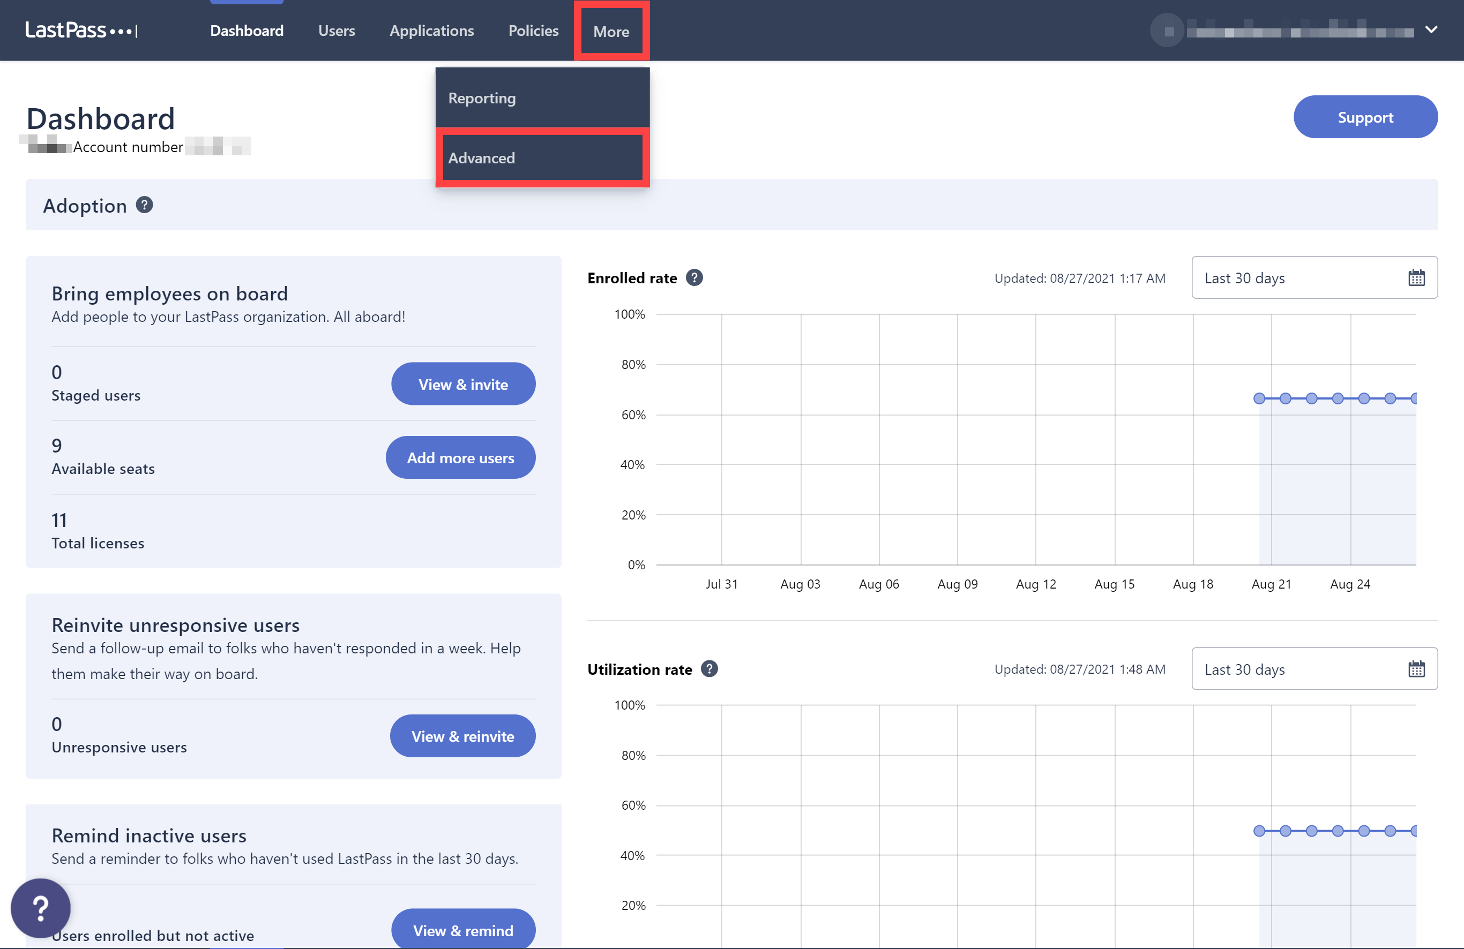Go to the Users tab
Image resolution: width=1464 pixels, height=949 pixels.
point(337,31)
